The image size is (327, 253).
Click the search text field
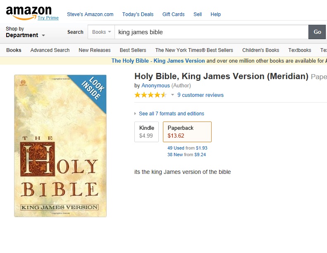pyautogui.click(x=211, y=32)
